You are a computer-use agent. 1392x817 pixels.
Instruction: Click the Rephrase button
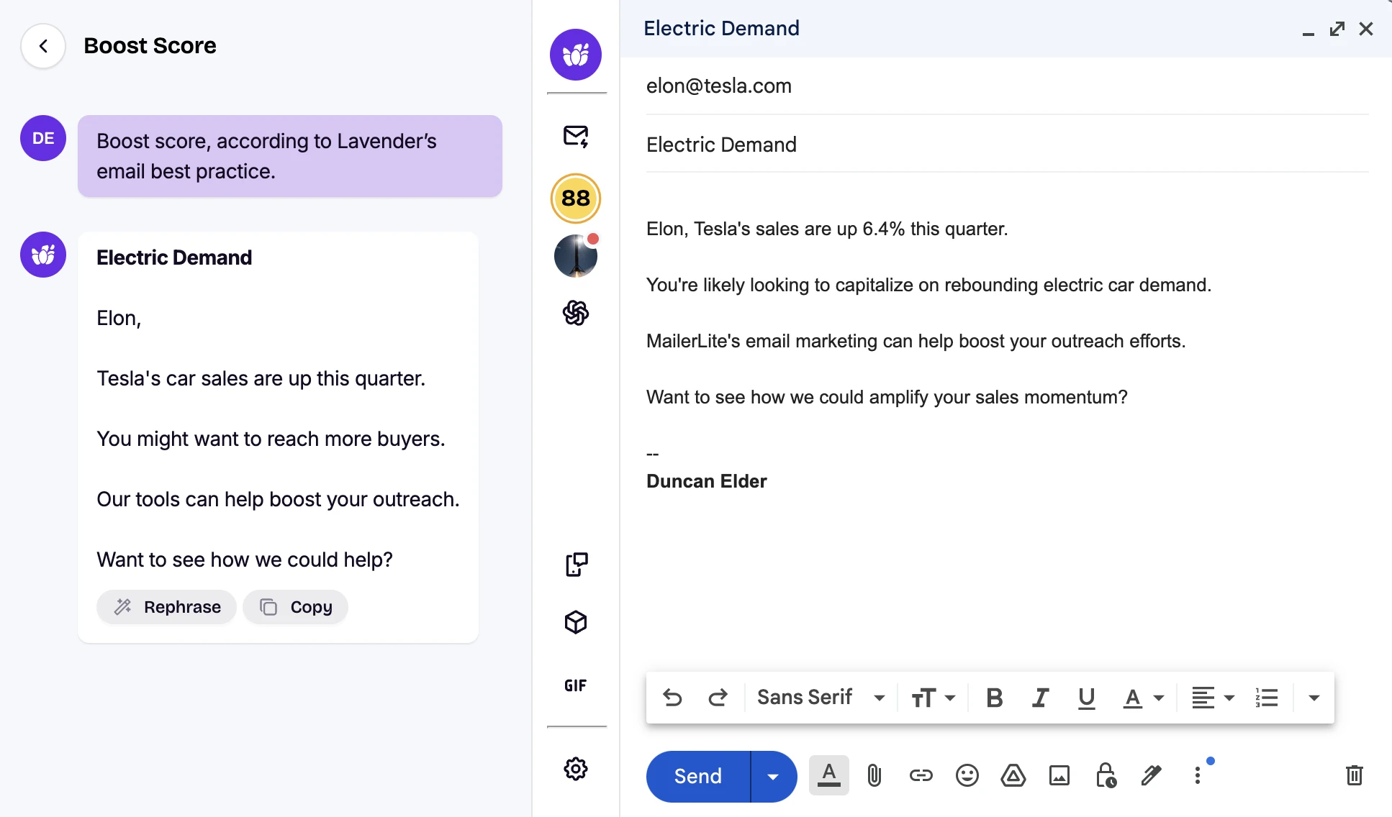click(167, 607)
